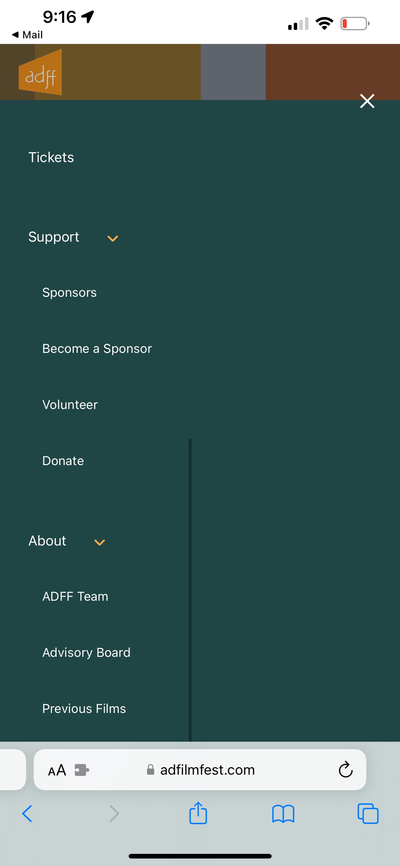This screenshot has width=400, height=866.
Task: Go back with Safari back arrow
Action: pos(27,814)
